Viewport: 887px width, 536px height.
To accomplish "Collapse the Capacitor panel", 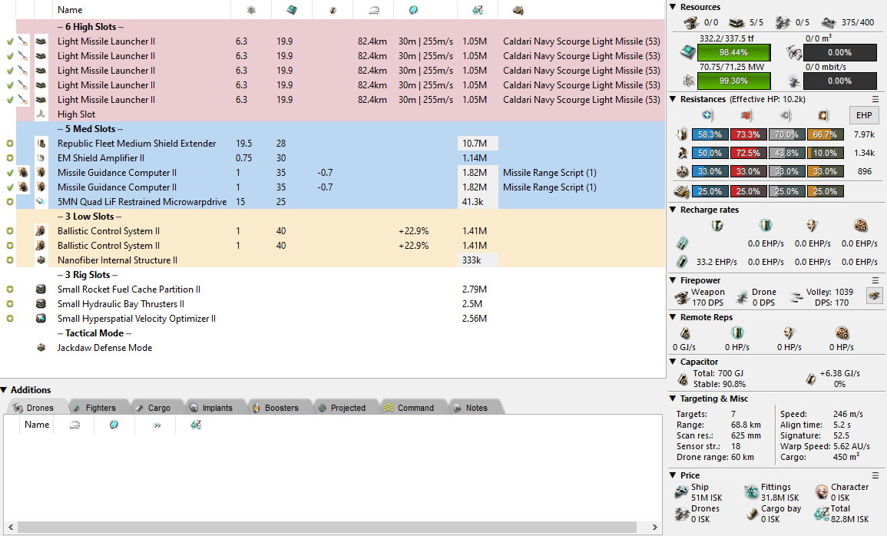I will (673, 362).
